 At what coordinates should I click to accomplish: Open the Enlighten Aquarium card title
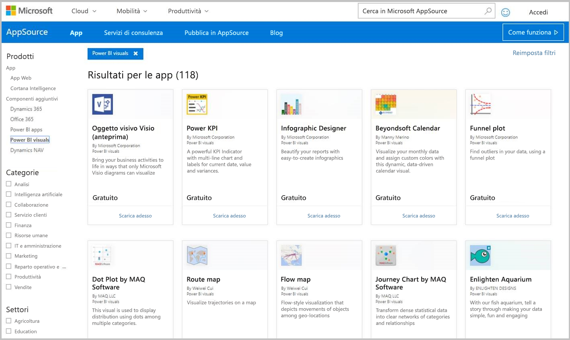pyautogui.click(x=501, y=279)
